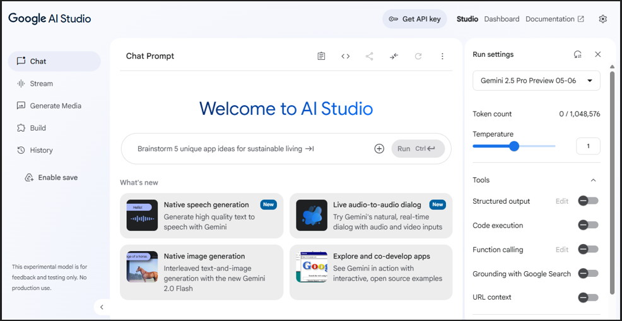This screenshot has width=622, height=321.
Task: Select Generate Media in the sidebar
Action: click(54, 106)
